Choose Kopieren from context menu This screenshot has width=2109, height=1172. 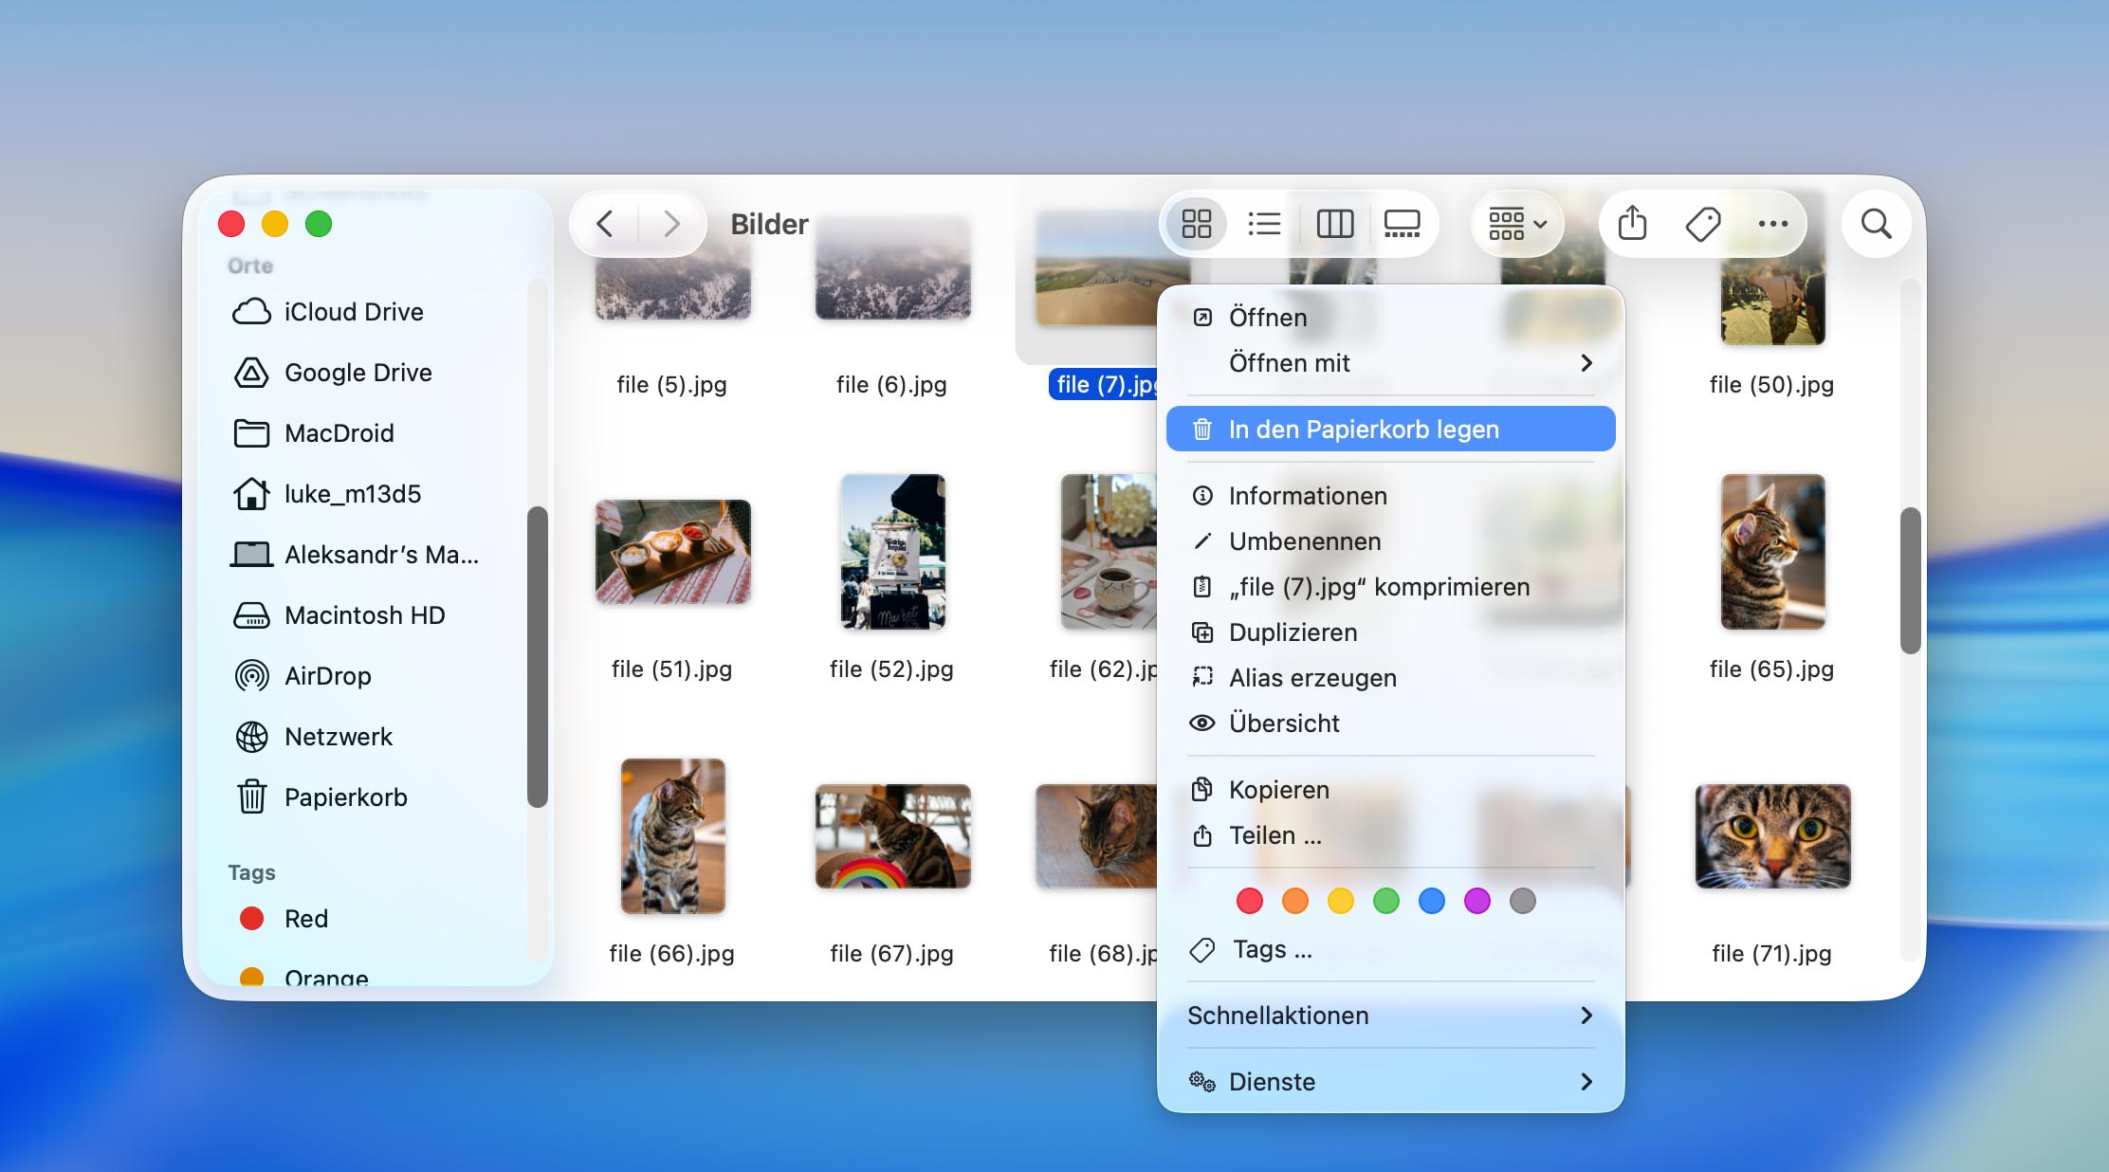[1390, 790]
